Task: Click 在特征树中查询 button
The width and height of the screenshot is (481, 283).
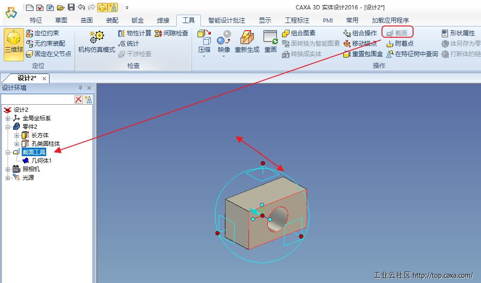Action: [412, 54]
